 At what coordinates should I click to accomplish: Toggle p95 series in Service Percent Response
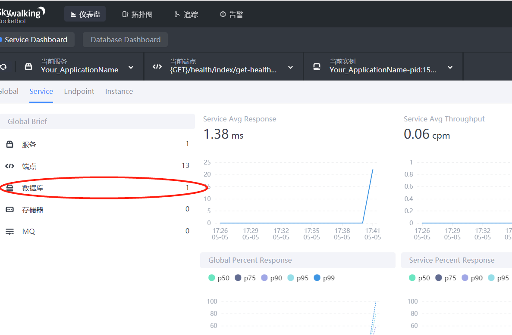pyautogui.click(x=499, y=278)
